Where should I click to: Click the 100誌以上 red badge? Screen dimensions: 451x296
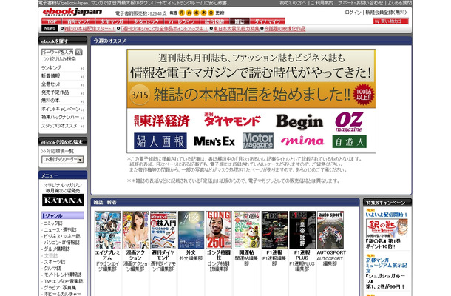(364, 95)
